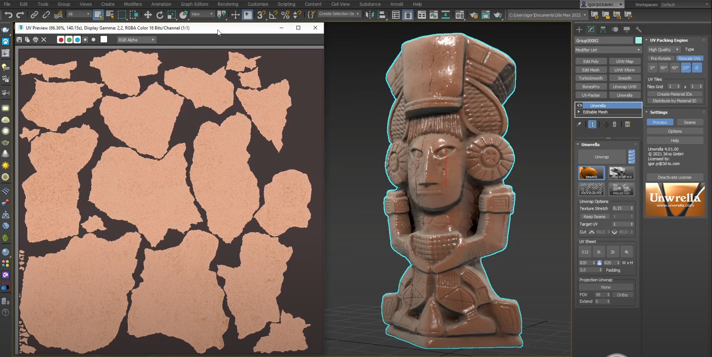Select the Organic unwrap mode thumbnail

point(591,173)
